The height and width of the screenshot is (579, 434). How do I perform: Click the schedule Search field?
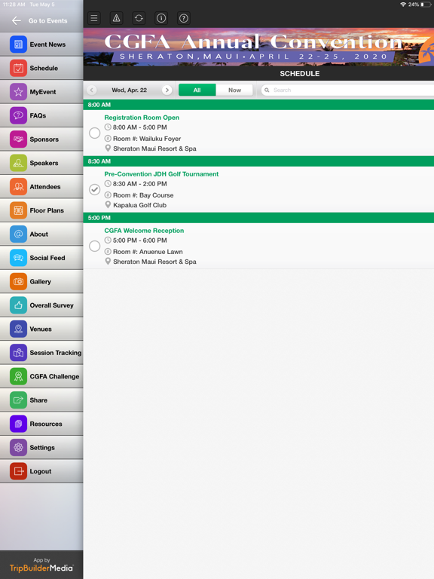(347, 90)
